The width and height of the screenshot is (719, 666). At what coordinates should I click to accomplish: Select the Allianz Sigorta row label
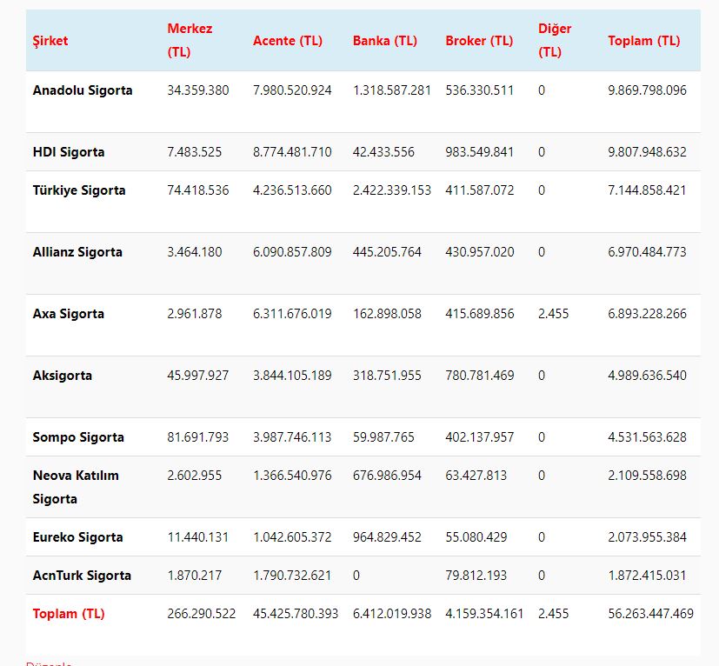pyautogui.click(x=77, y=252)
